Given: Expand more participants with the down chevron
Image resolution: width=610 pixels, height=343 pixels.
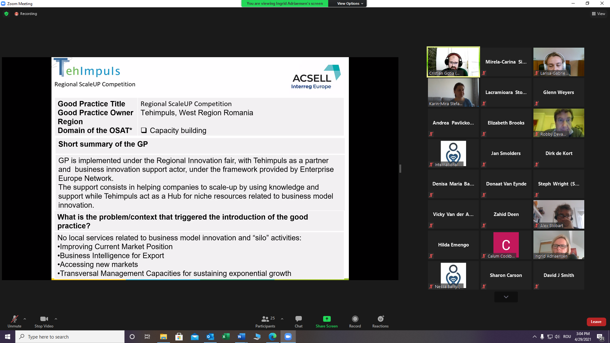Looking at the screenshot, I should (506, 297).
